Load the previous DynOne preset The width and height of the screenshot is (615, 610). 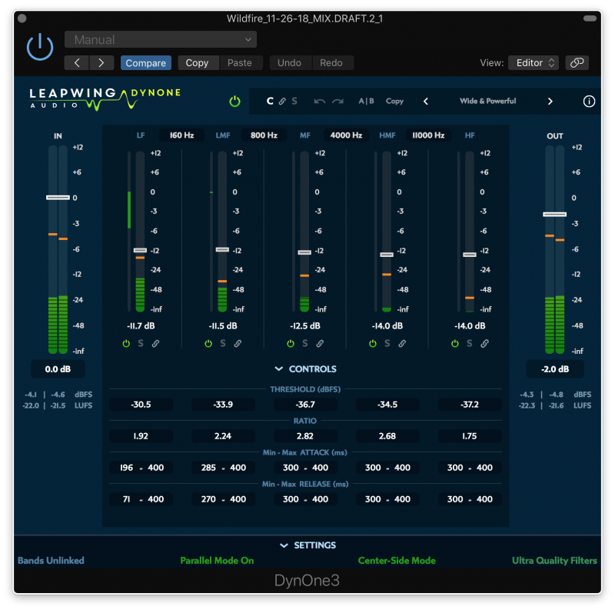coord(426,102)
